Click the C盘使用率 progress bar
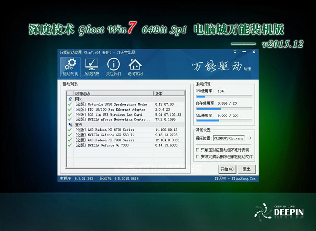Viewport: 316px width, 231px height. [x=224, y=120]
